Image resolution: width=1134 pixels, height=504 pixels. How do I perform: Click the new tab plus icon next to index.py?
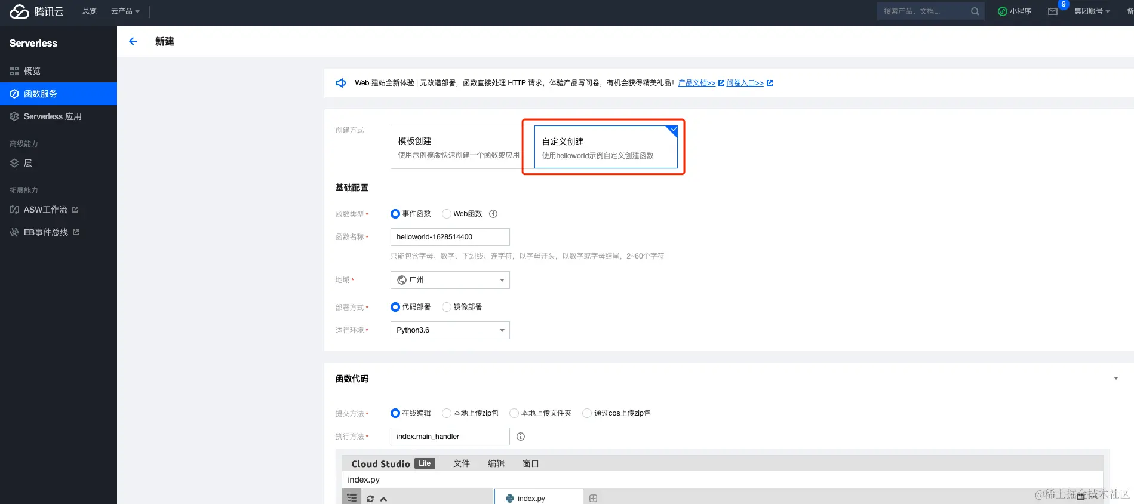[x=593, y=498]
